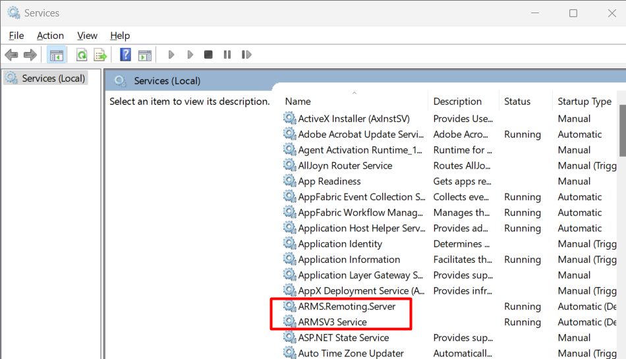Click the Export List toolbar icon
Viewport: 626px width, 359px height.
[x=100, y=55]
